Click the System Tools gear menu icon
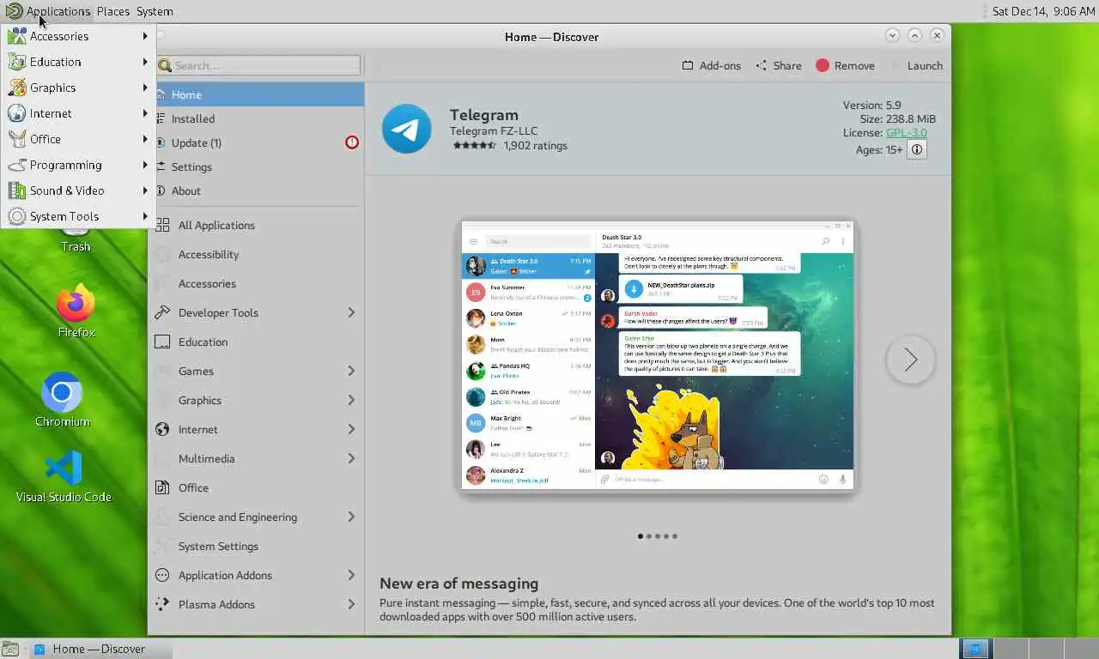The image size is (1099, 659). click(x=16, y=216)
